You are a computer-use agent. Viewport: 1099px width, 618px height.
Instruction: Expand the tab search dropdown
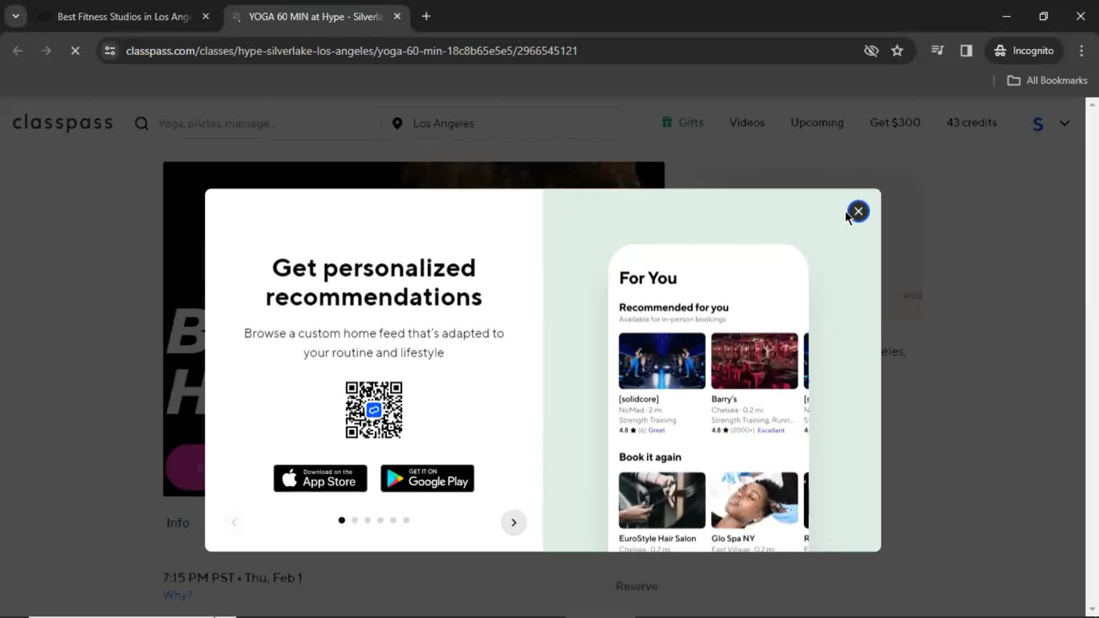(x=15, y=17)
